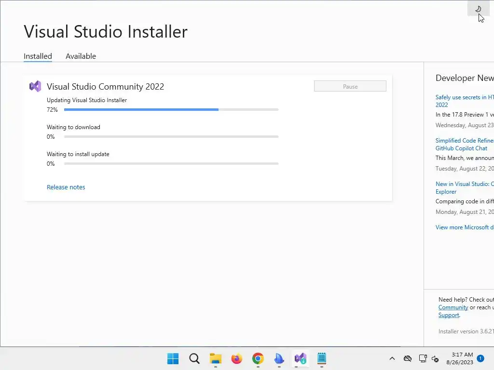Click the 'Installer version' text
The image size is (494, 370).
466,331
